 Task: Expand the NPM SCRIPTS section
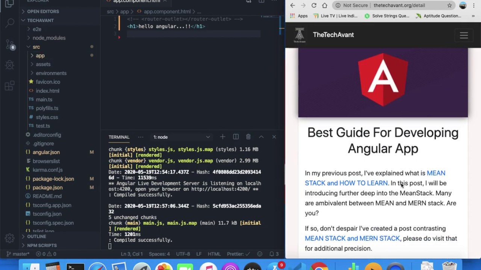click(42, 245)
